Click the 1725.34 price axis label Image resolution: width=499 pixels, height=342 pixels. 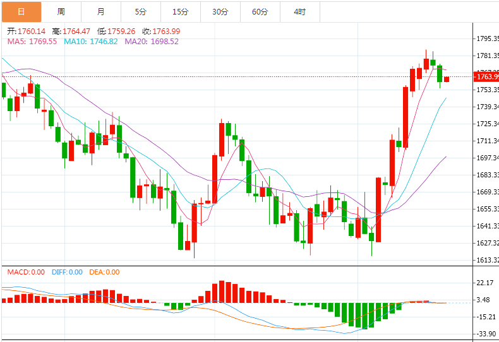pos(487,124)
